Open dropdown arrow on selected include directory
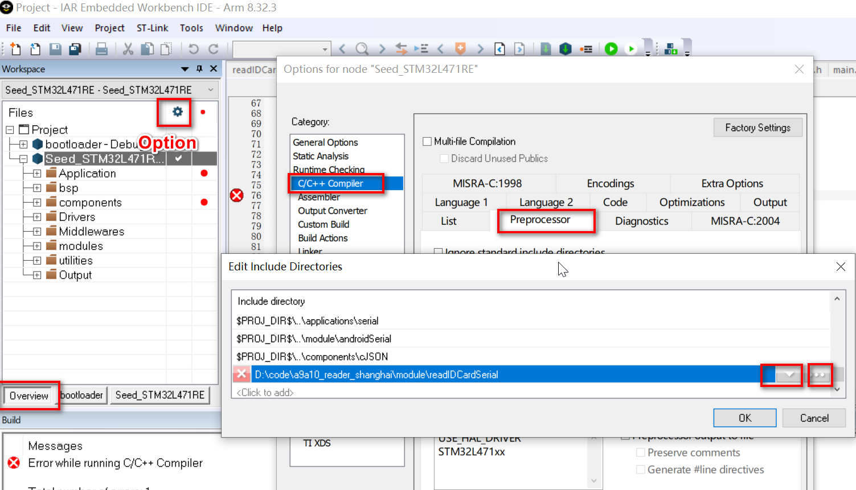The width and height of the screenshot is (856, 490). [x=789, y=374]
